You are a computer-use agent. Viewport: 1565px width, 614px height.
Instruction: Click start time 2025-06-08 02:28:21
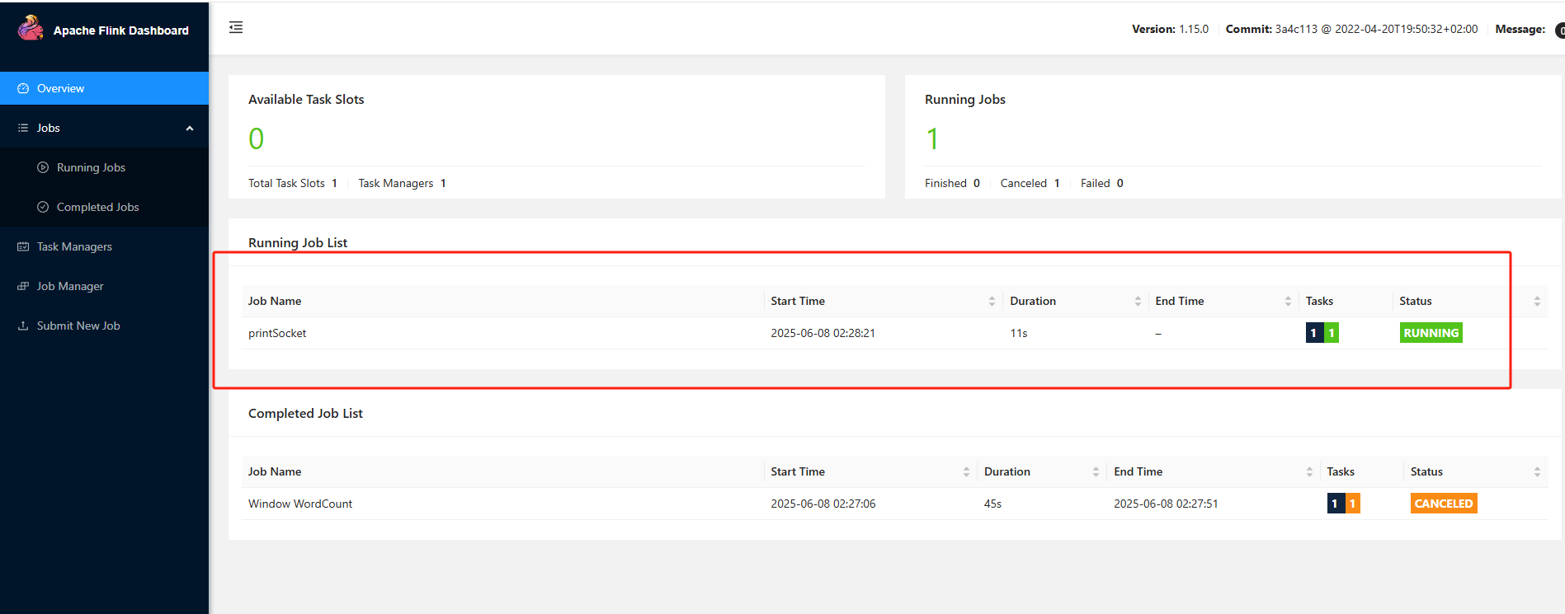[823, 333]
